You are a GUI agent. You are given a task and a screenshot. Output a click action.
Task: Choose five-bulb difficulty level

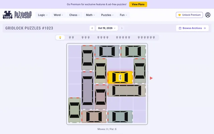coord(123,38)
